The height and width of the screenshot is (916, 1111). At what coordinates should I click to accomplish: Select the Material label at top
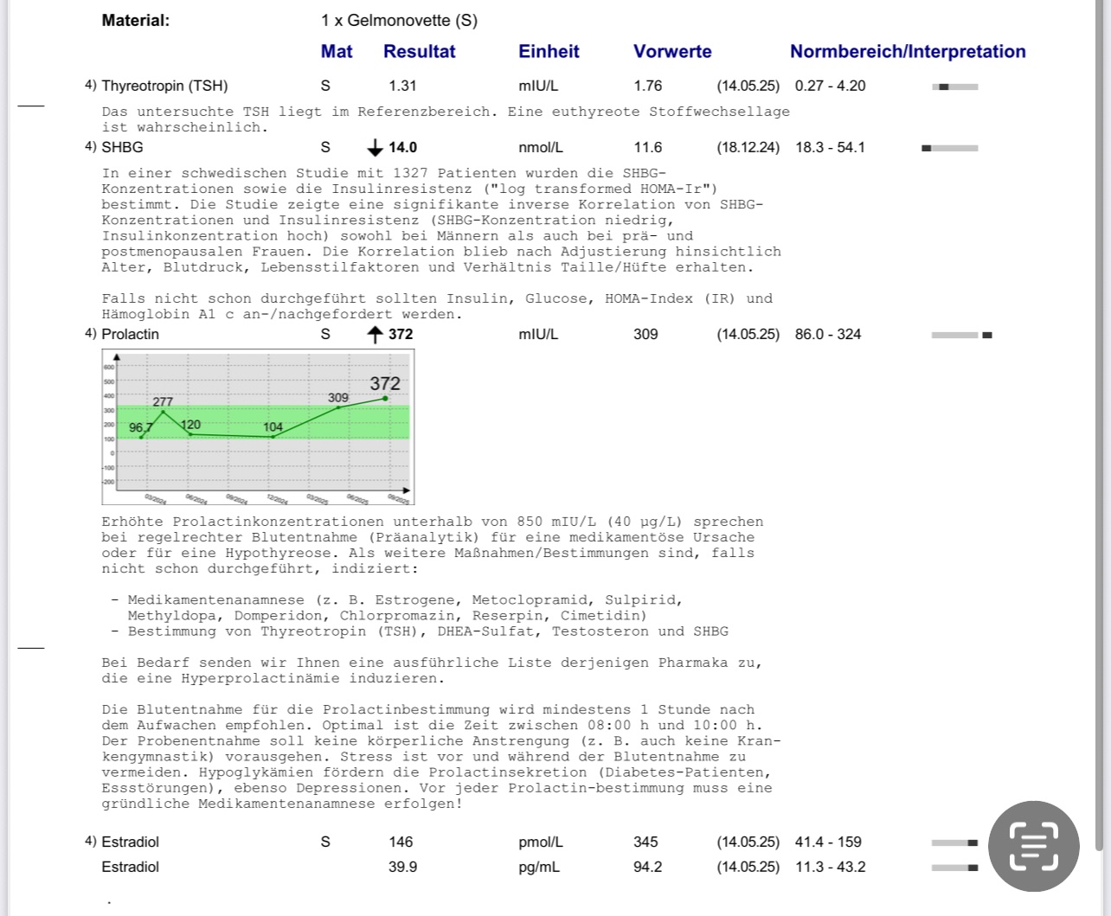tap(136, 21)
